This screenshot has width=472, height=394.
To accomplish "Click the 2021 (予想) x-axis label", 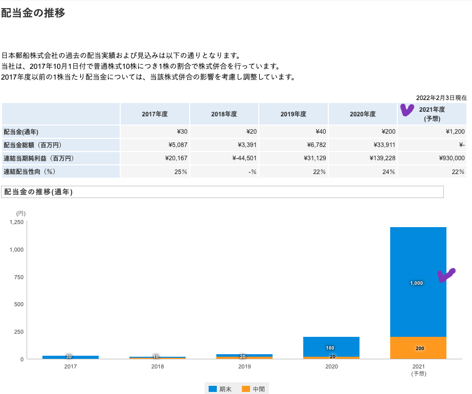I will pos(418,370).
